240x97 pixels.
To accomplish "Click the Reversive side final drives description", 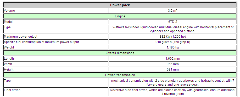I will pos(173,92).
